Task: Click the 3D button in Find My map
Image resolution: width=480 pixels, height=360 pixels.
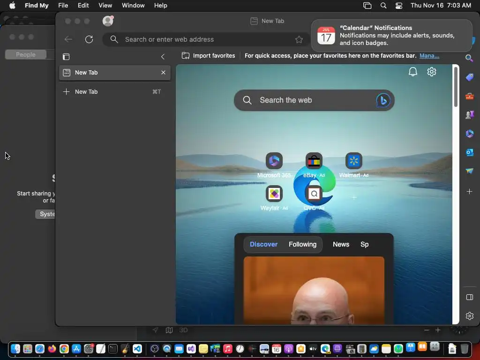Action: (183, 330)
